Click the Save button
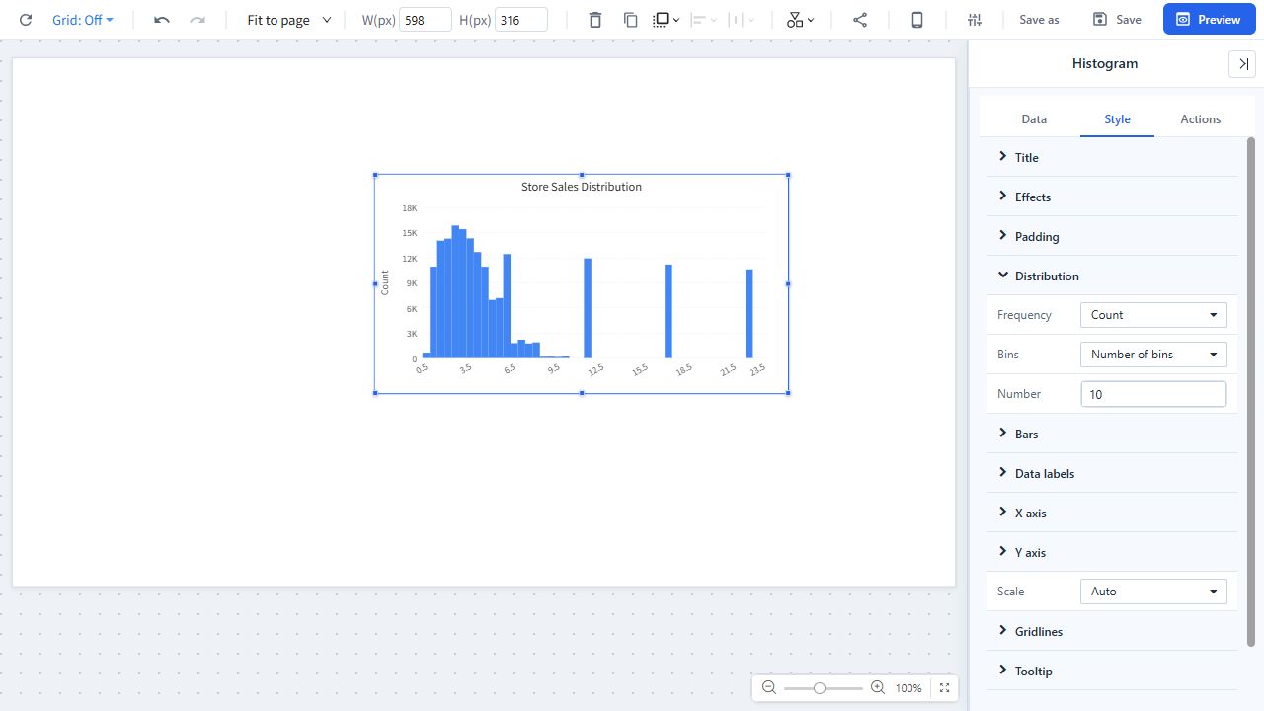1264x711 pixels. [x=1117, y=20]
